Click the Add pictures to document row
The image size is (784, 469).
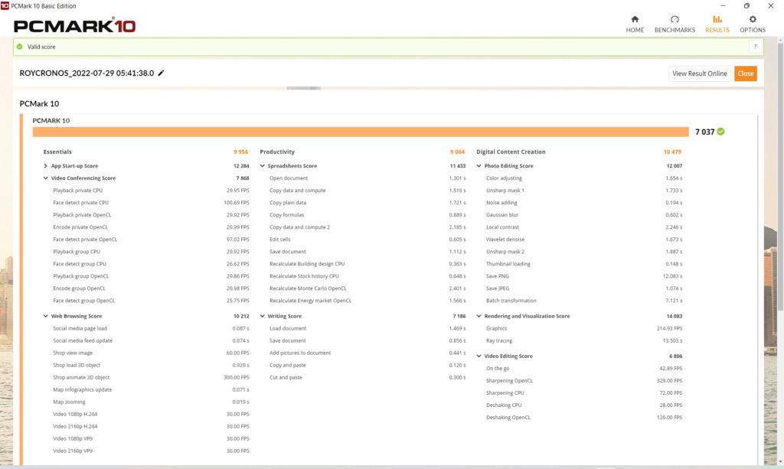pos(367,353)
